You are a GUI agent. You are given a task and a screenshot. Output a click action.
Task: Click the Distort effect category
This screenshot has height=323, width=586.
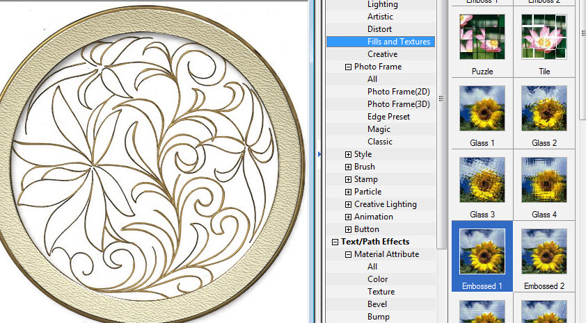coord(379,29)
